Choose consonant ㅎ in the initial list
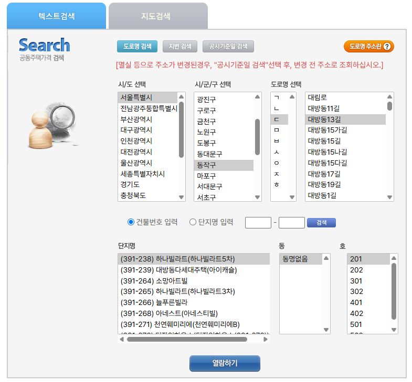The image size is (412, 382). (279, 184)
